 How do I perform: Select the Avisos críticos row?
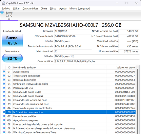[69, 72]
